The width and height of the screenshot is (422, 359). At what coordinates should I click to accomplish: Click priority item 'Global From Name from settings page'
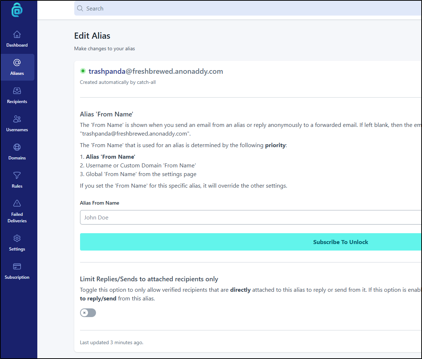pos(138,174)
